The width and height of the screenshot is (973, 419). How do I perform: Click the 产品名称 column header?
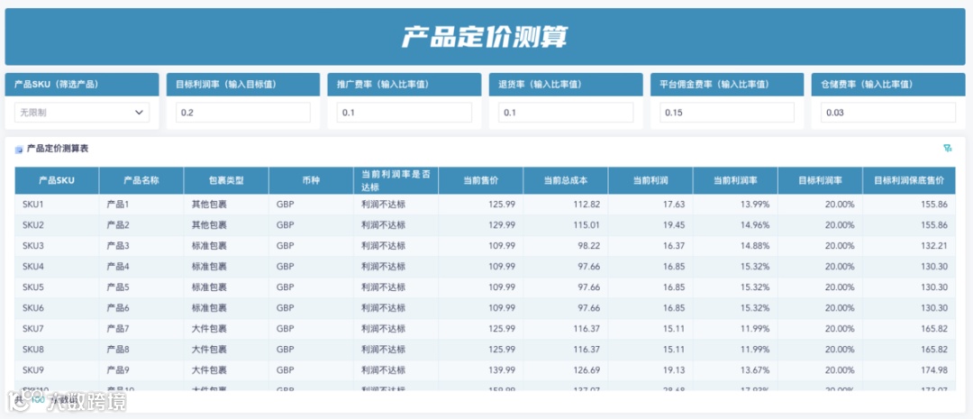pos(141,180)
